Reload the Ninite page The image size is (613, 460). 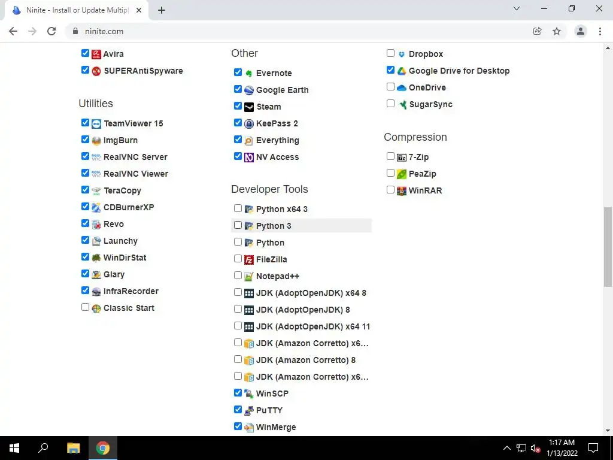(51, 31)
